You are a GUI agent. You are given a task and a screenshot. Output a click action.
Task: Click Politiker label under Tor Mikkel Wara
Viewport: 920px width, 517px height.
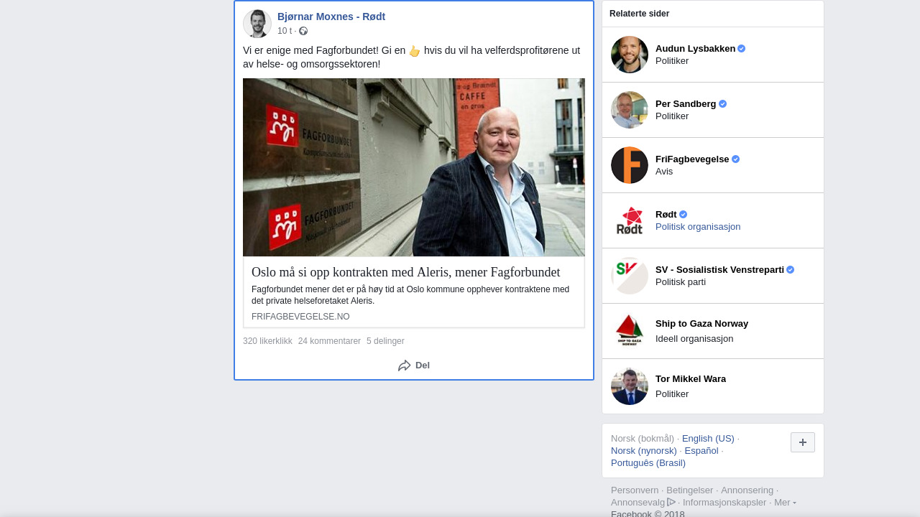[672, 394]
